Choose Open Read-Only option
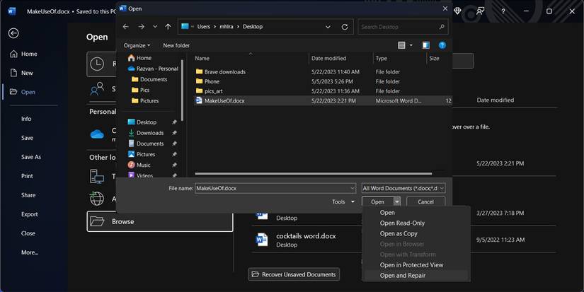 pos(402,223)
